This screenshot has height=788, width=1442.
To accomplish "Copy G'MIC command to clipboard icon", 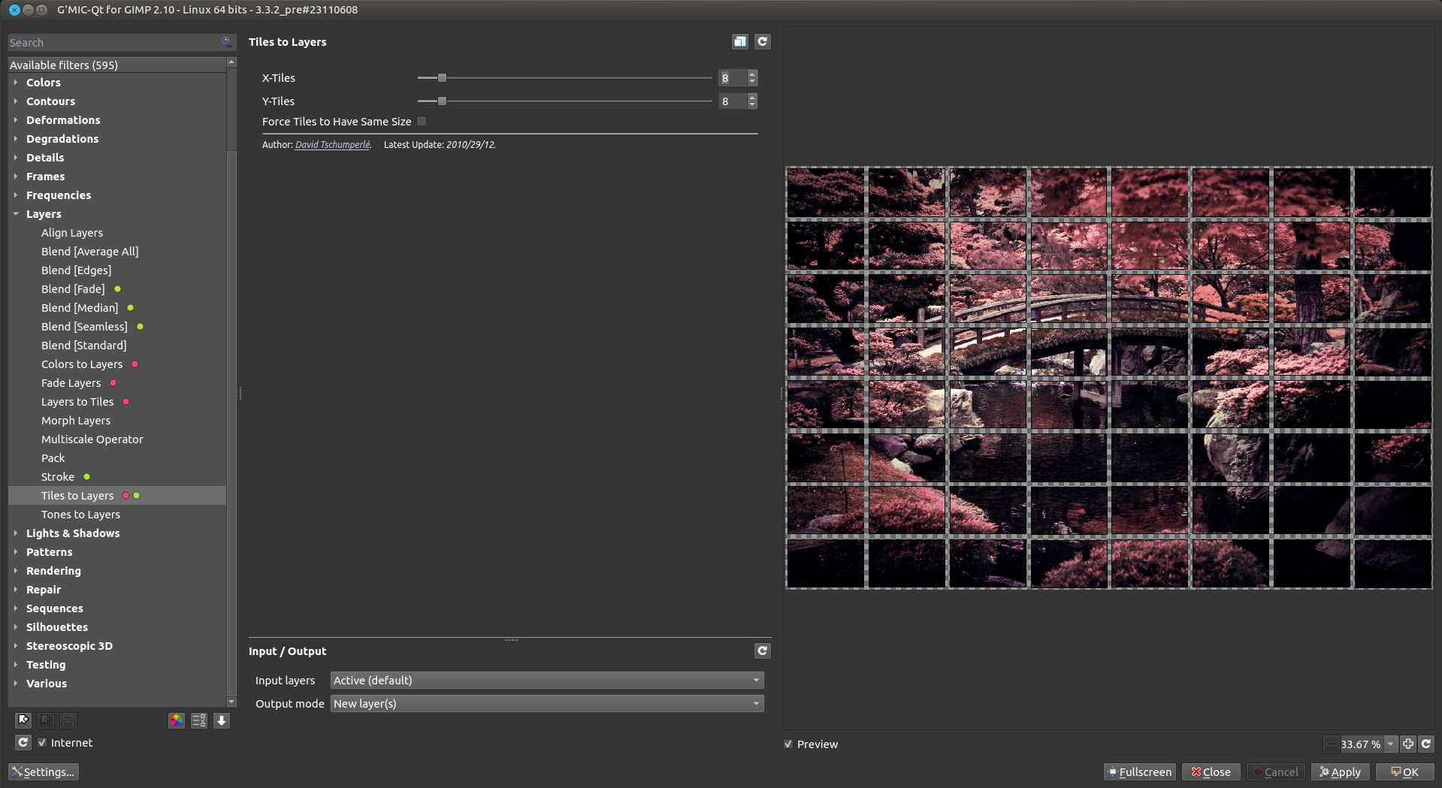I will [x=740, y=42].
